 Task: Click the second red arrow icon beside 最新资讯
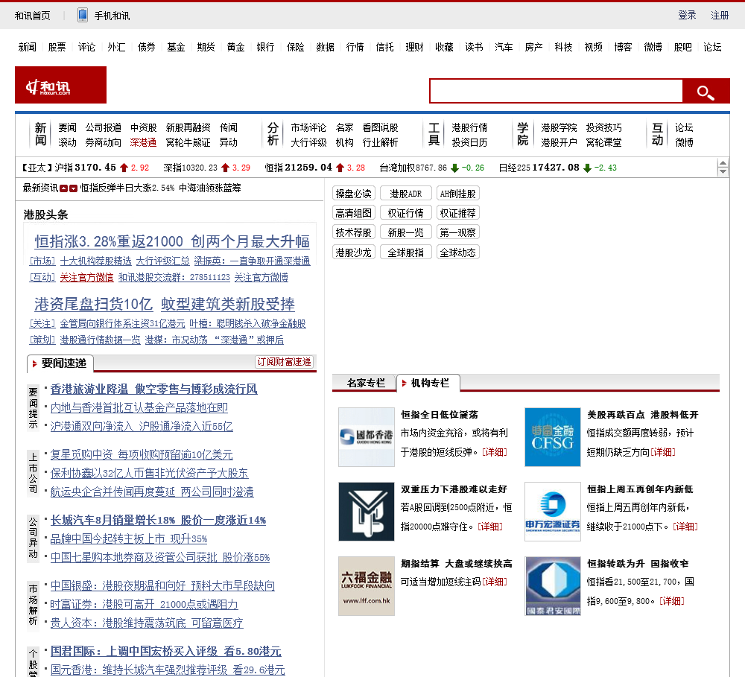coord(73,188)
